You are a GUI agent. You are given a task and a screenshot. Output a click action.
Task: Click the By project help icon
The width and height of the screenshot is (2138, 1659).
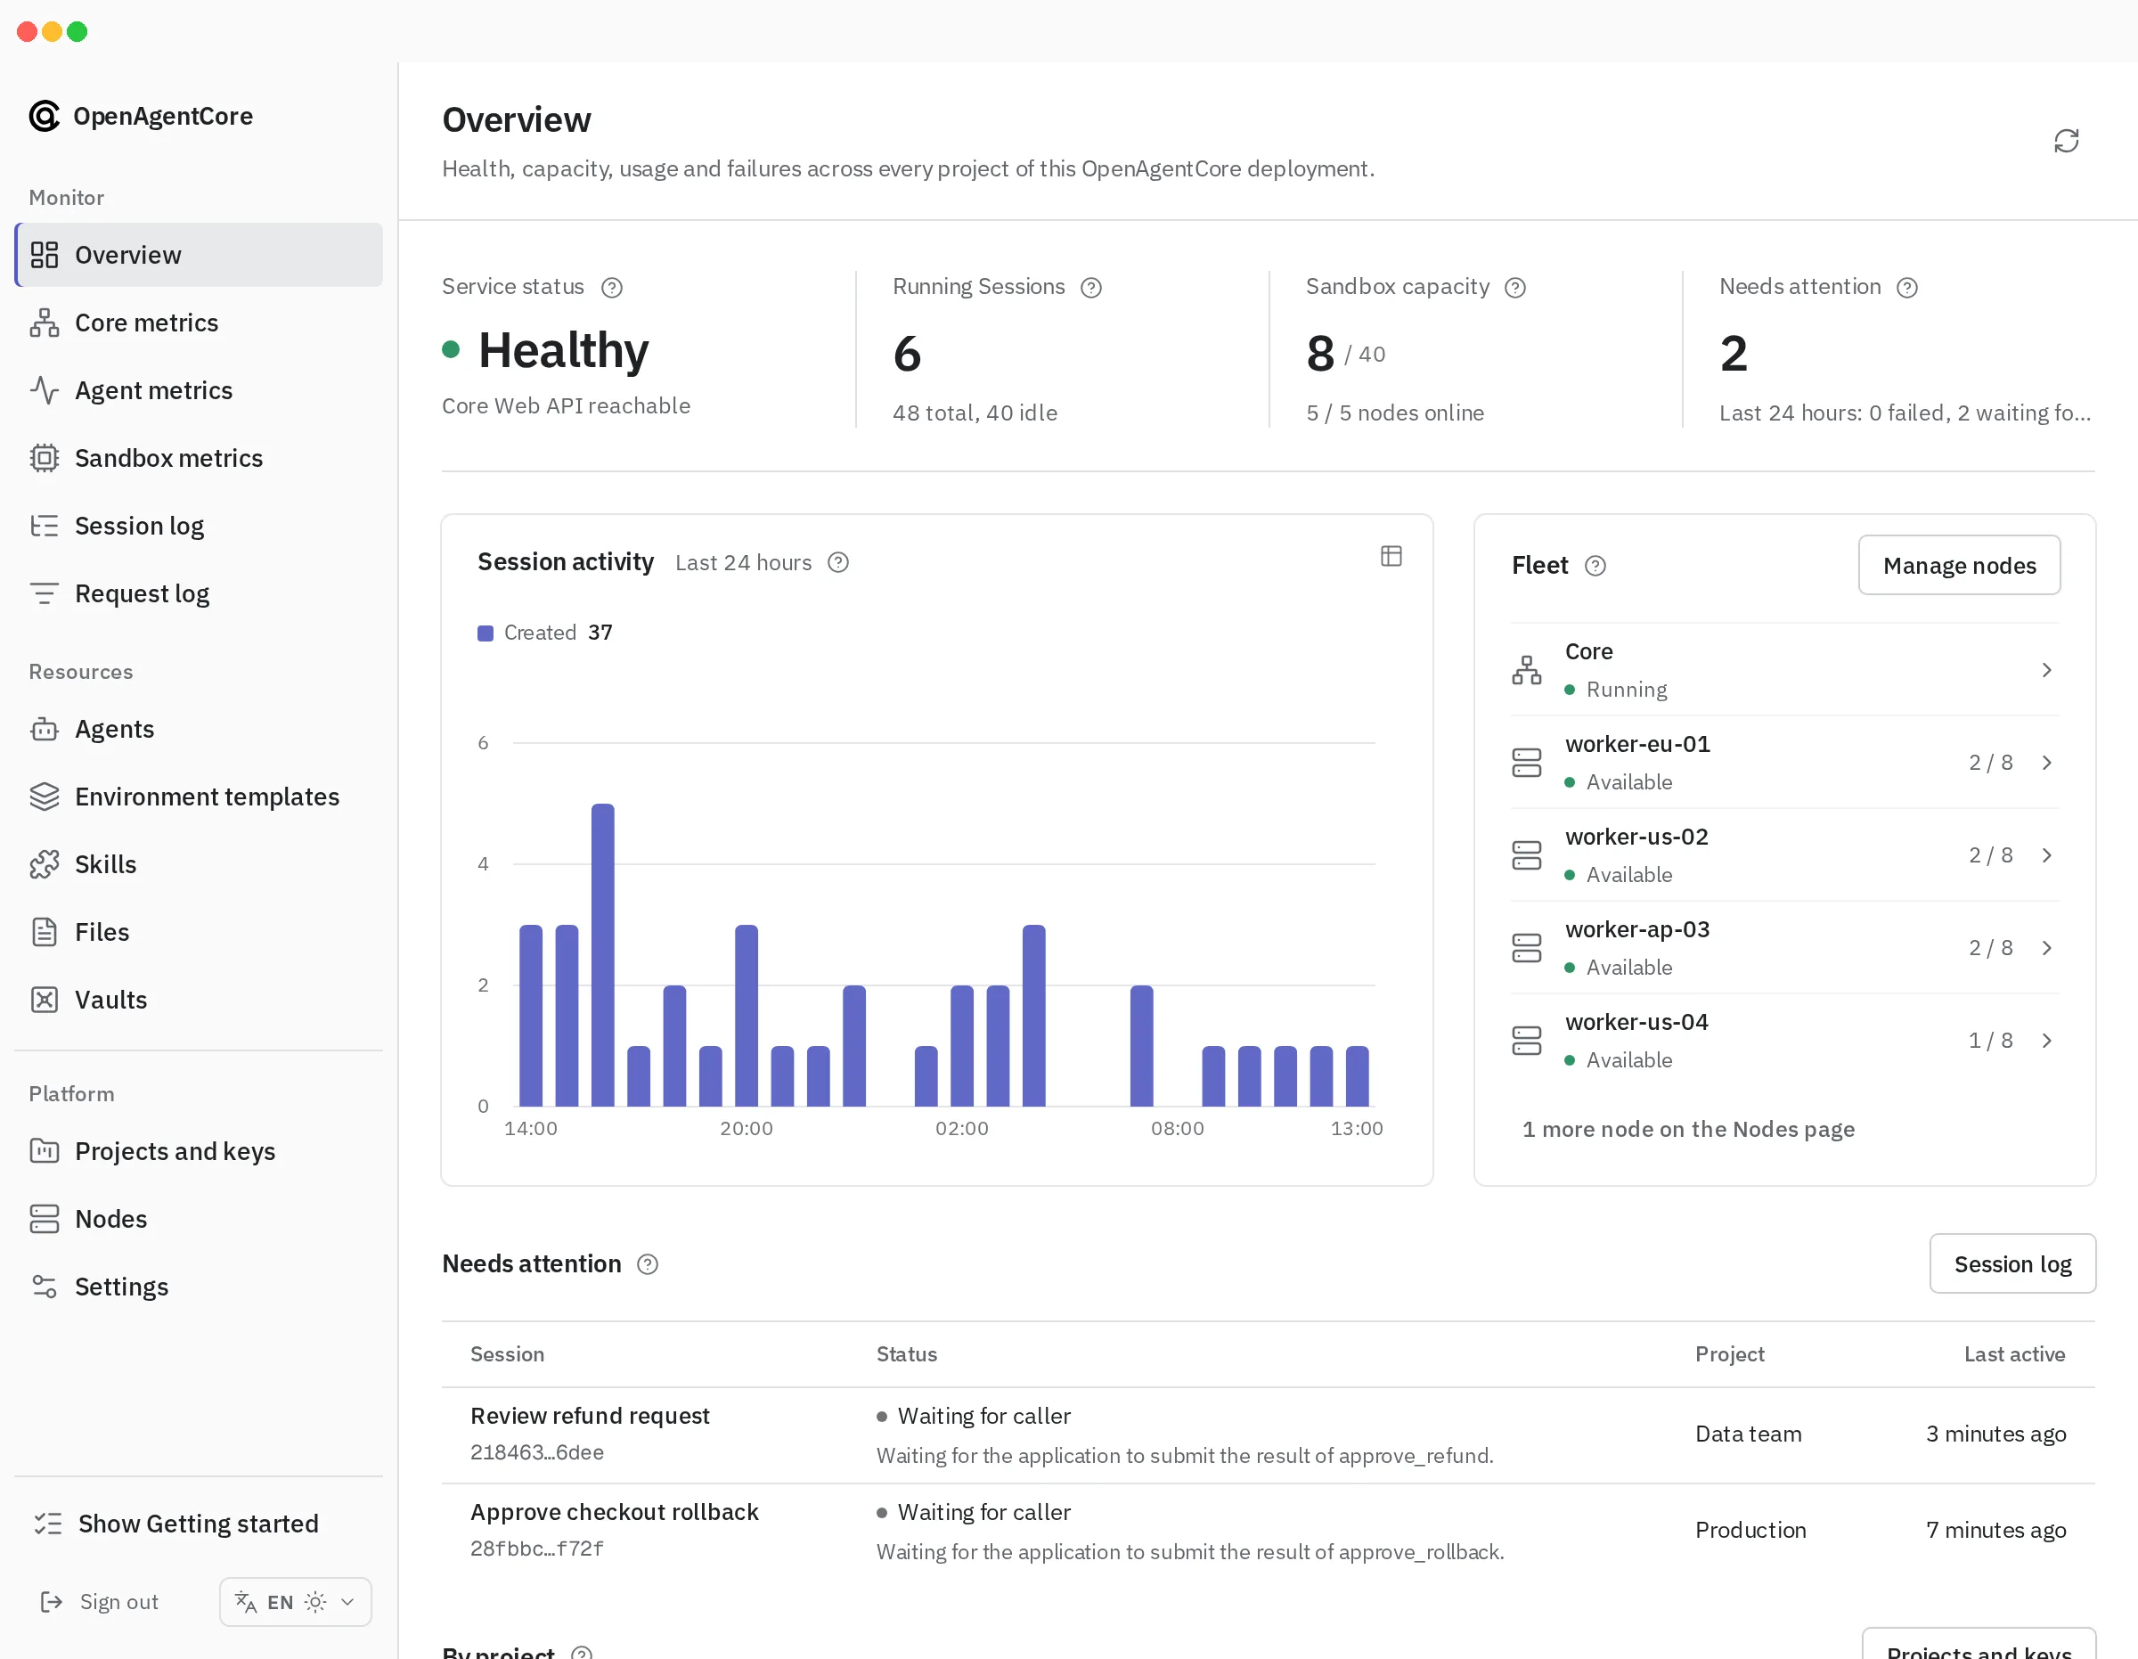point(582,1652)
